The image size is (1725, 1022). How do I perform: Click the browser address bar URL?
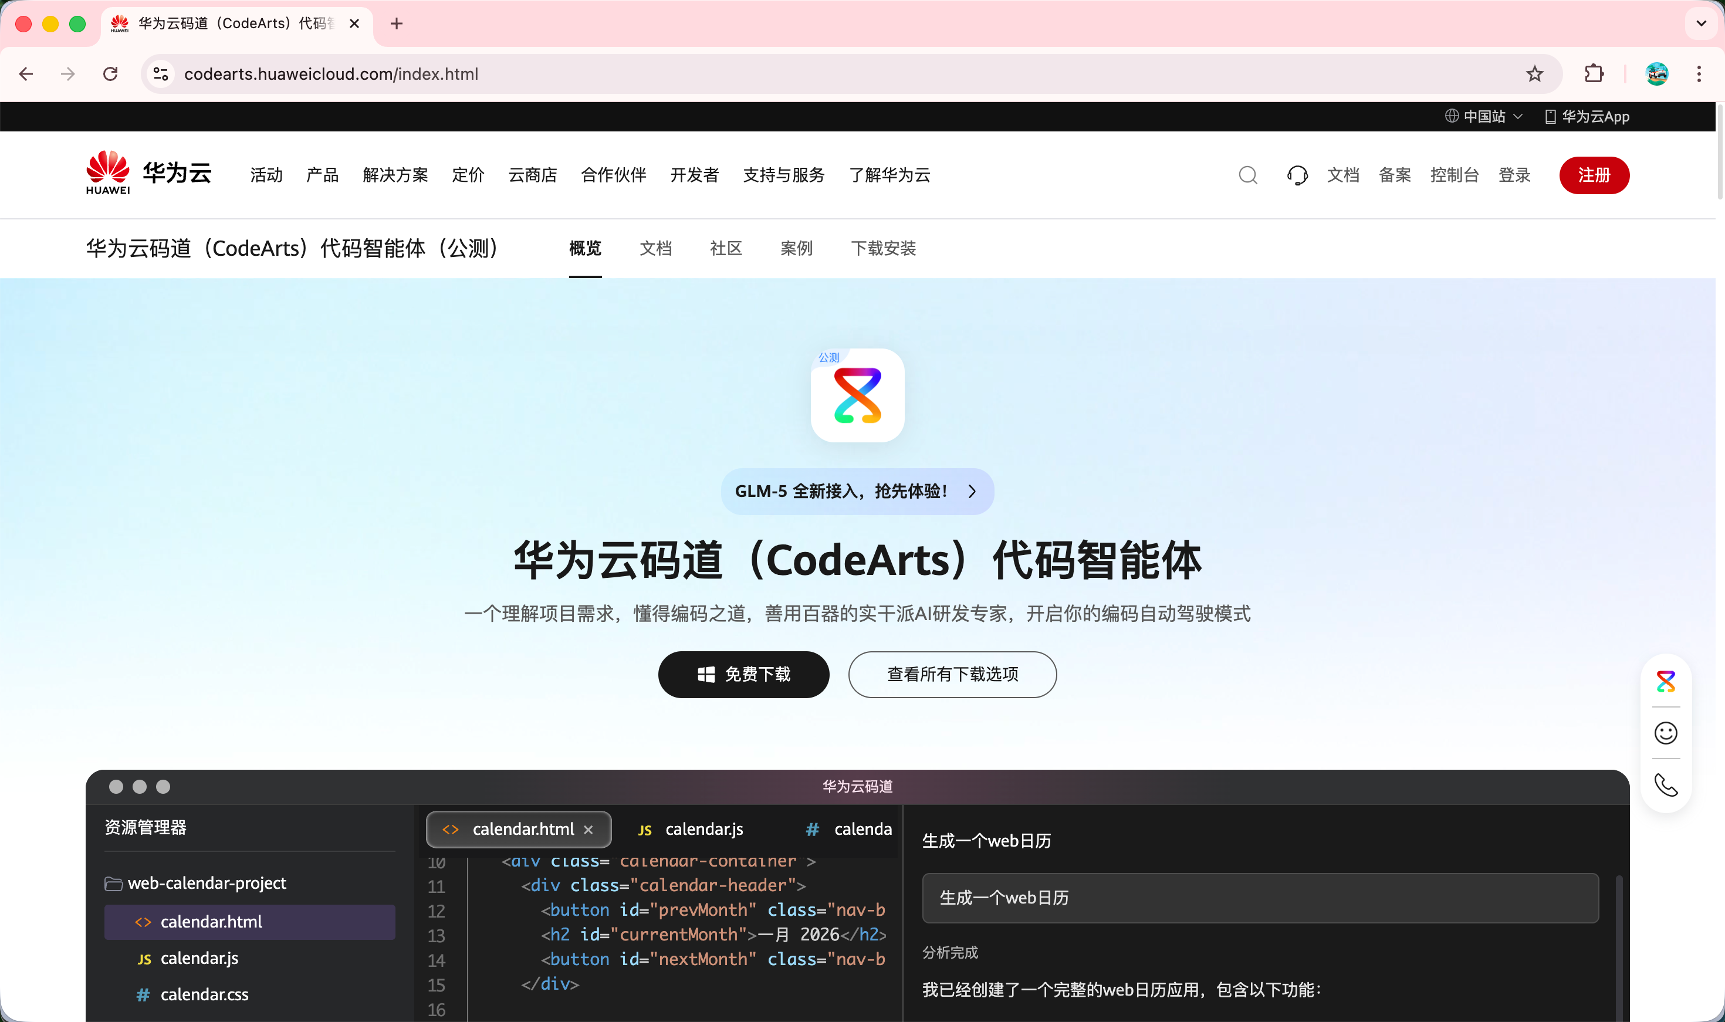coord(330,74)
